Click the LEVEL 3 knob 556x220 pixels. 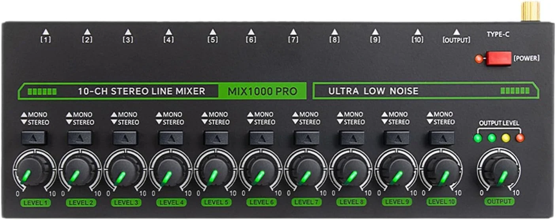pos(125,170)
